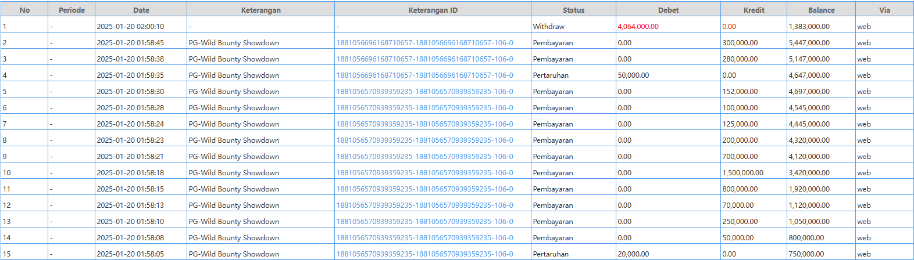Select the kredit value 280,000.00
The height and width of the screenshot is (260, 914).
[x=740, y=59]
